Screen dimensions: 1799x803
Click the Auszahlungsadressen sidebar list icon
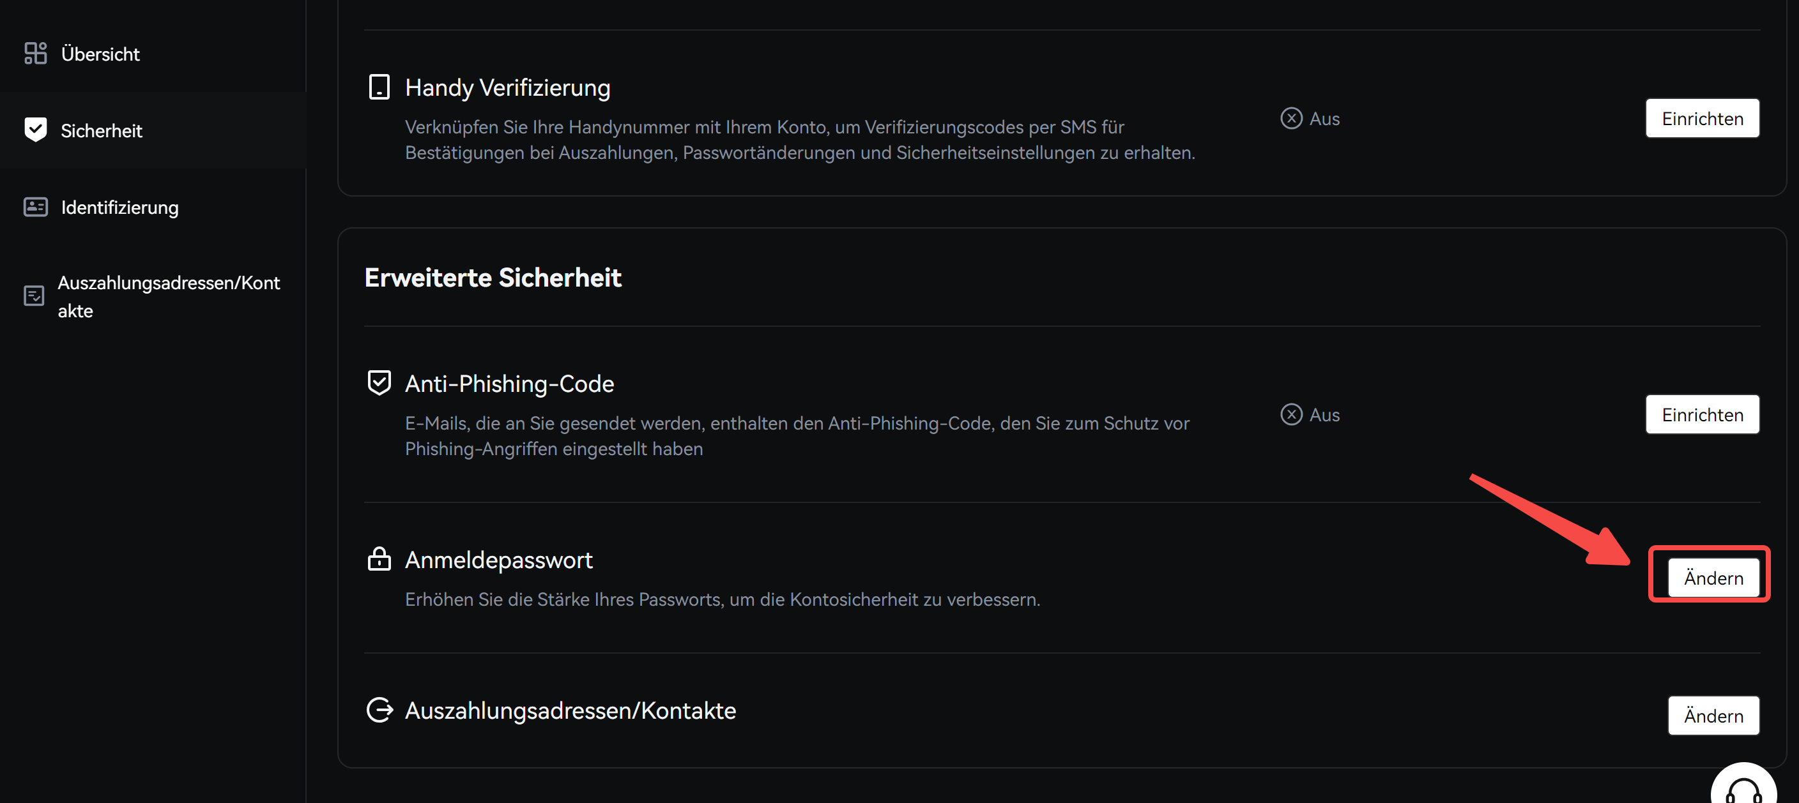click(x=33, y=297)
